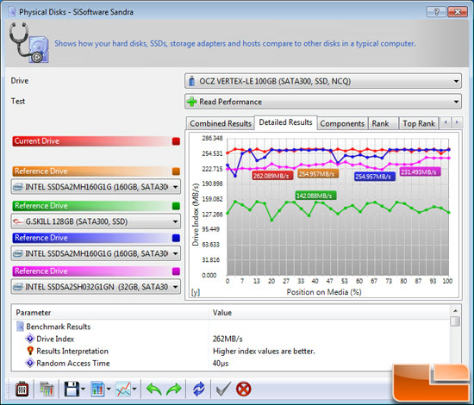474x405 pixels.
Task: Switch to the Combined Results tab
Action: click(221, 123)
